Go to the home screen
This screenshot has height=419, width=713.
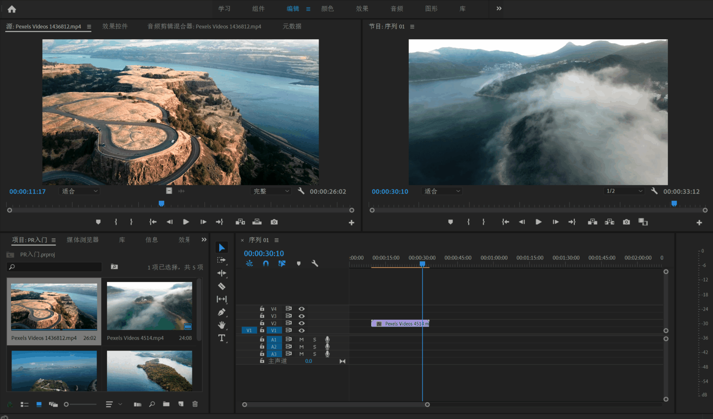12,9
